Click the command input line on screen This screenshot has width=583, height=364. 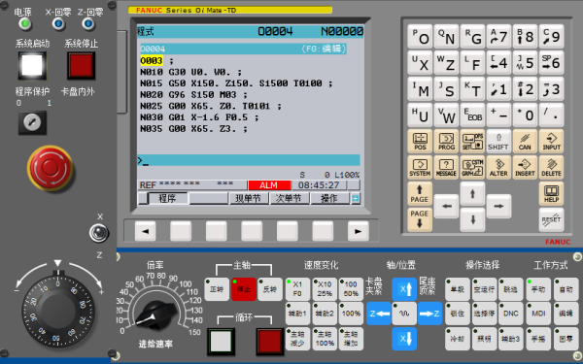click(249, 160)
